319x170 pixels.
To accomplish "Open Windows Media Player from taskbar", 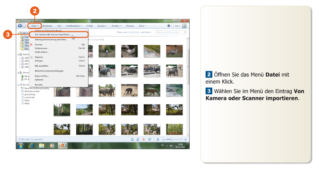I will click(52, 146).
